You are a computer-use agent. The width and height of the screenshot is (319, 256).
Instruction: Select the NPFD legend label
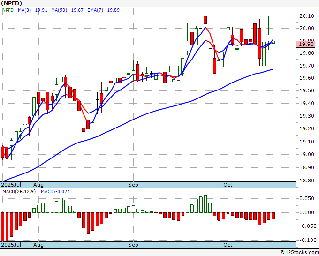click(x=8, y=10)
